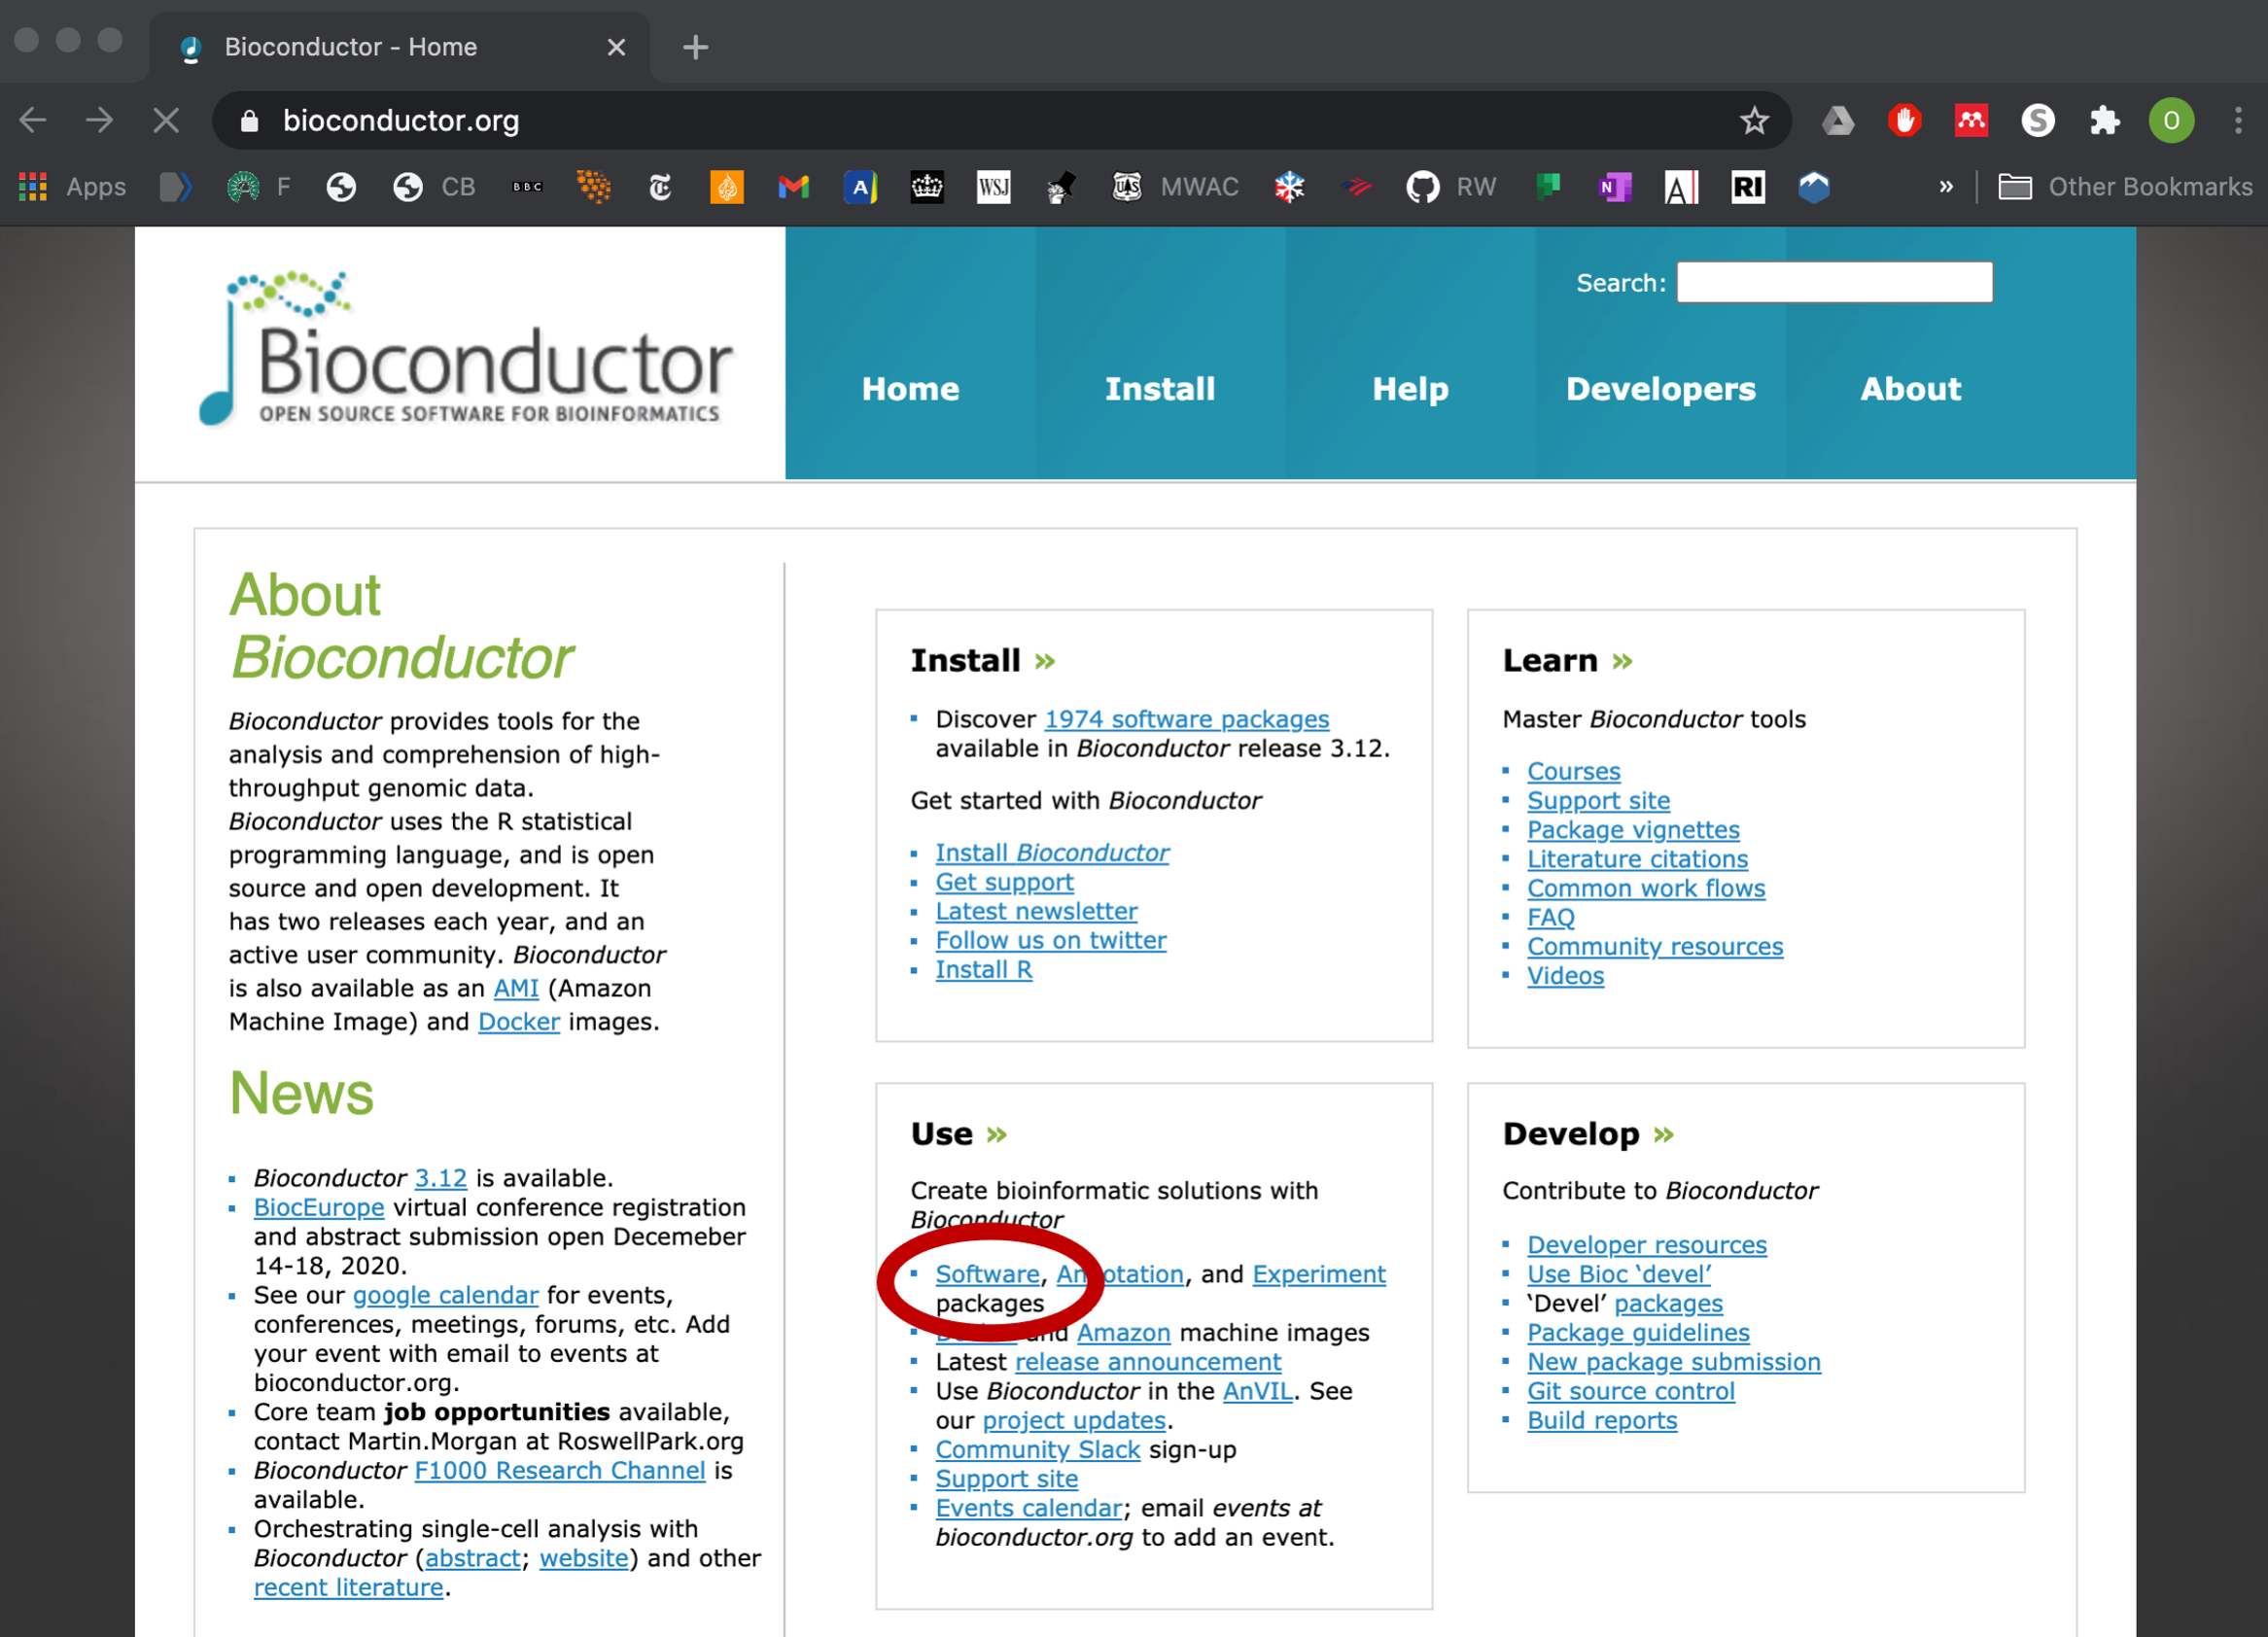Screen dimensions: 2268x1637
Task: Click the site Search input field
Action: [1834, 283]
